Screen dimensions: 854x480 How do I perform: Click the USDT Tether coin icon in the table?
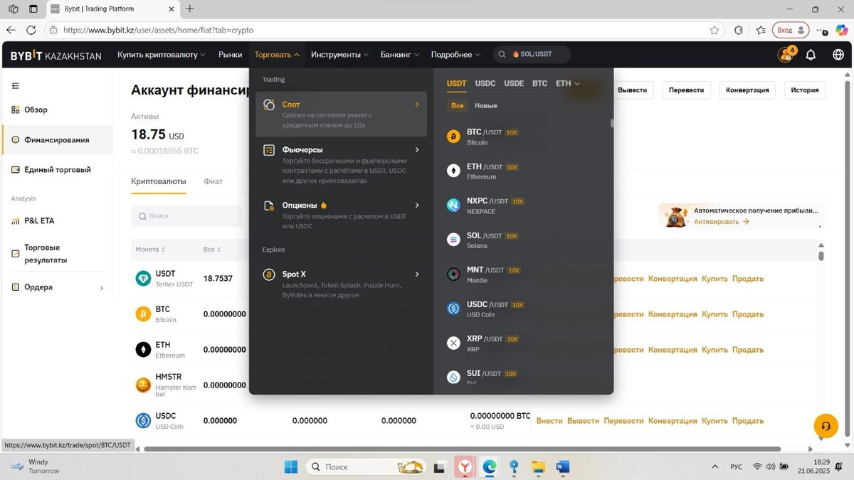[x=143, y=279]
